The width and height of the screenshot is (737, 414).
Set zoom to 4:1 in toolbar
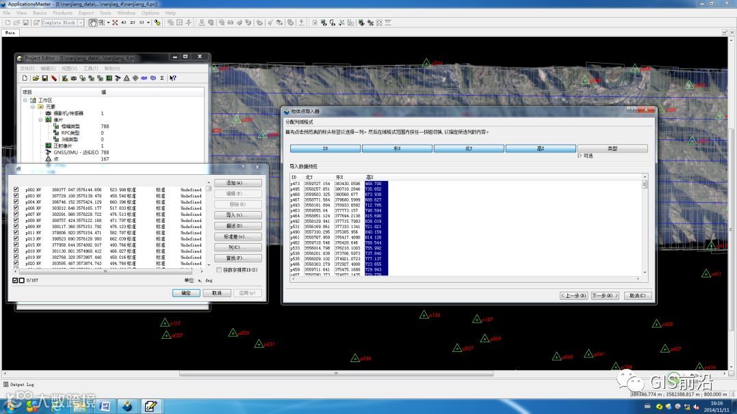pyautogui.click(x=124, y=23)
